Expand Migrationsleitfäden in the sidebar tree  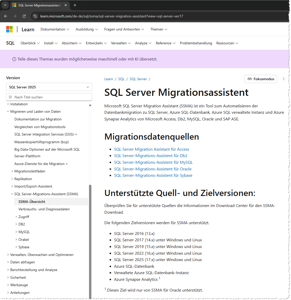12,171
